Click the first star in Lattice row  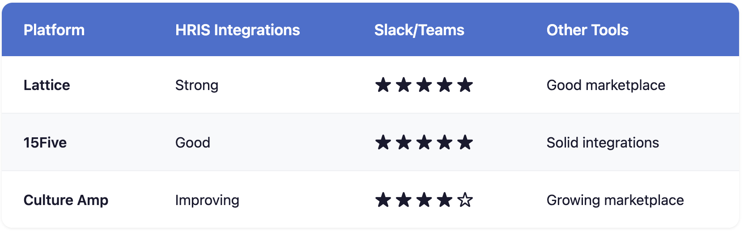383,85
